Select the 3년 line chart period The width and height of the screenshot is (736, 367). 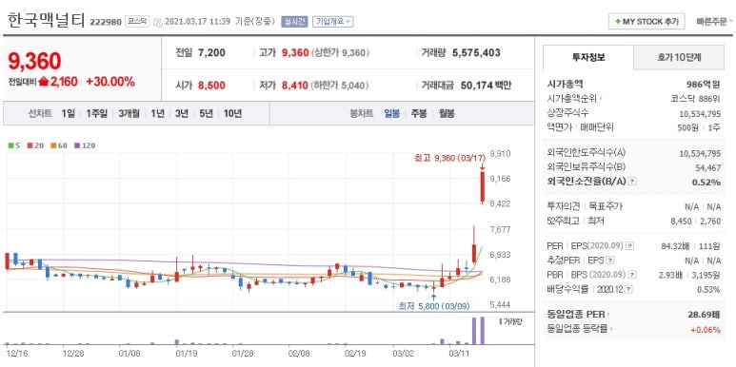pos(182,113)
